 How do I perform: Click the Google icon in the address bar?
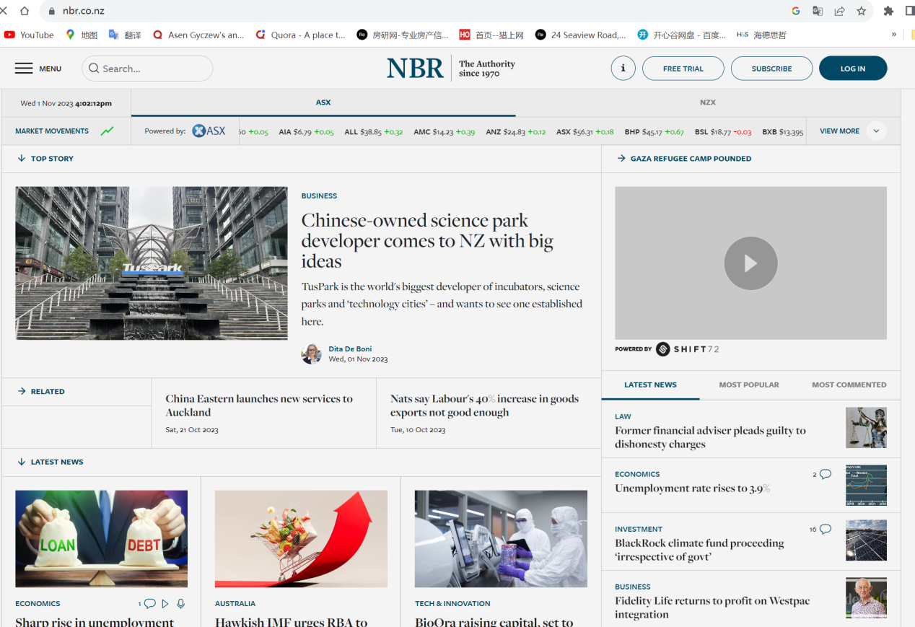pos(796,11)
